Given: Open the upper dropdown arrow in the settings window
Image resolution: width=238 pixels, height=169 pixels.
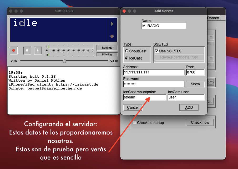Looking at the screenshot, I should [x=210, y=37].
